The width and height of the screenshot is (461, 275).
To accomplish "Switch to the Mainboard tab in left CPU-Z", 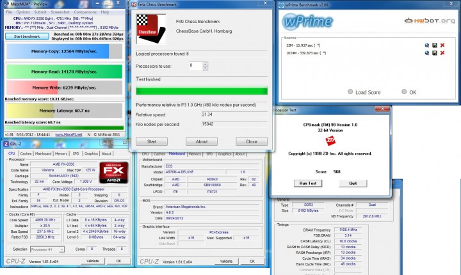I will 44,153.
